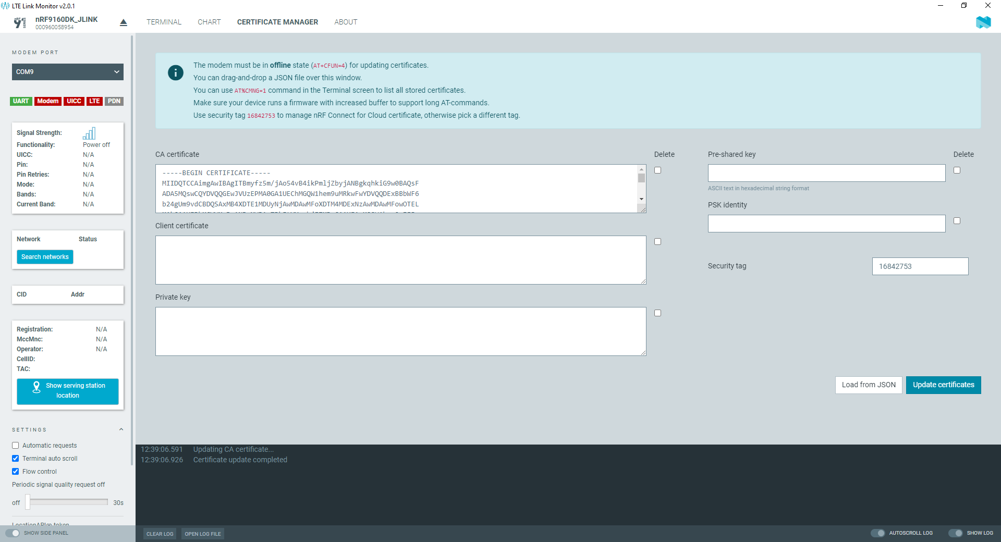This screenshot has width=1001, height=542.
Task: Click the Update certificates button
Action: [x=943, y=385]
